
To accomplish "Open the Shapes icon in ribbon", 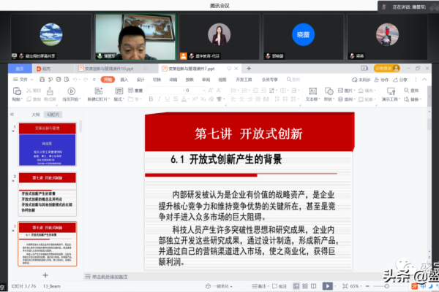I will click(329, 91).
